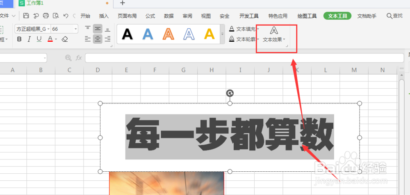410x195 pixels.
Task: Expand the WordArt styles gallery
Action: point(223,34)
